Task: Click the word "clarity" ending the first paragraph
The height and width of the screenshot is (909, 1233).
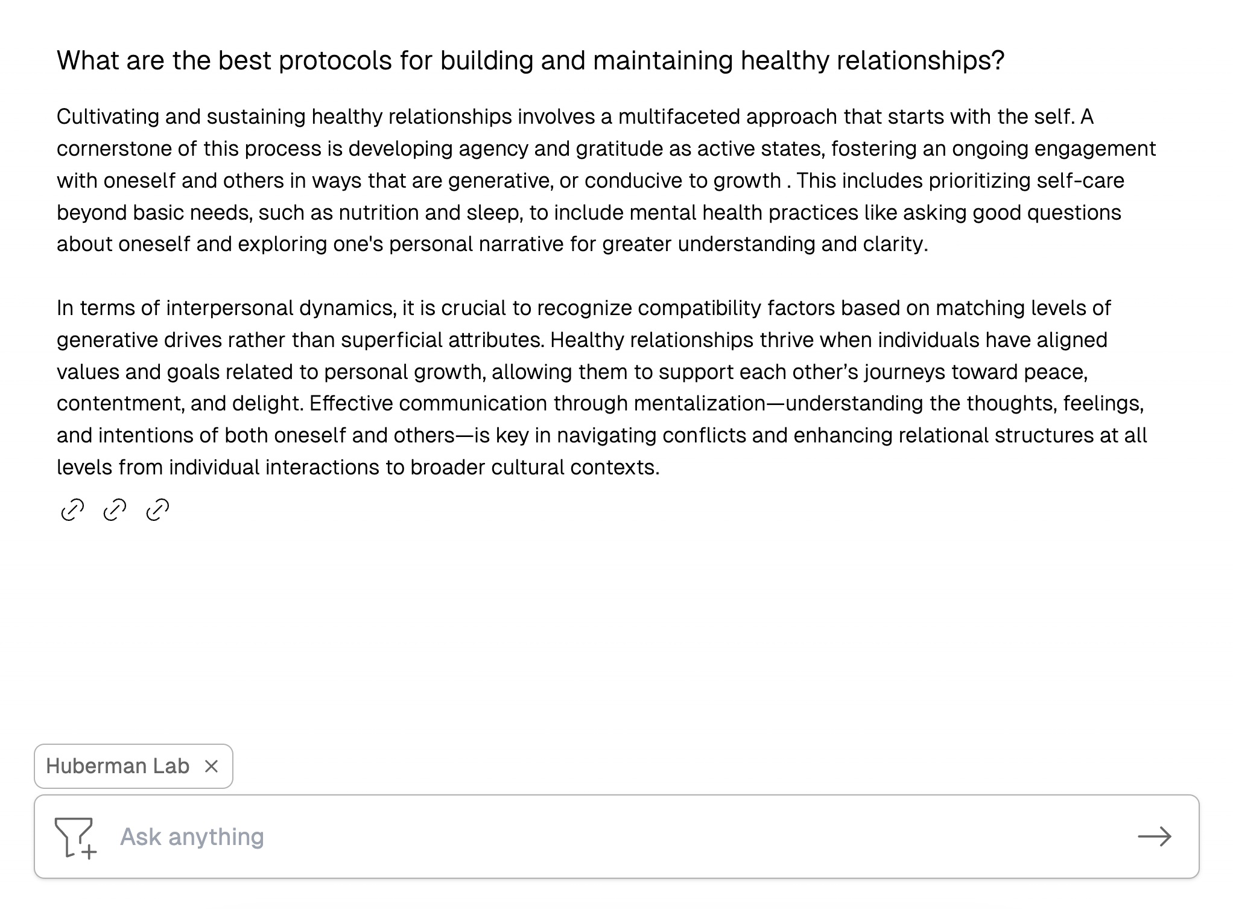Action: tap(895, 244)
